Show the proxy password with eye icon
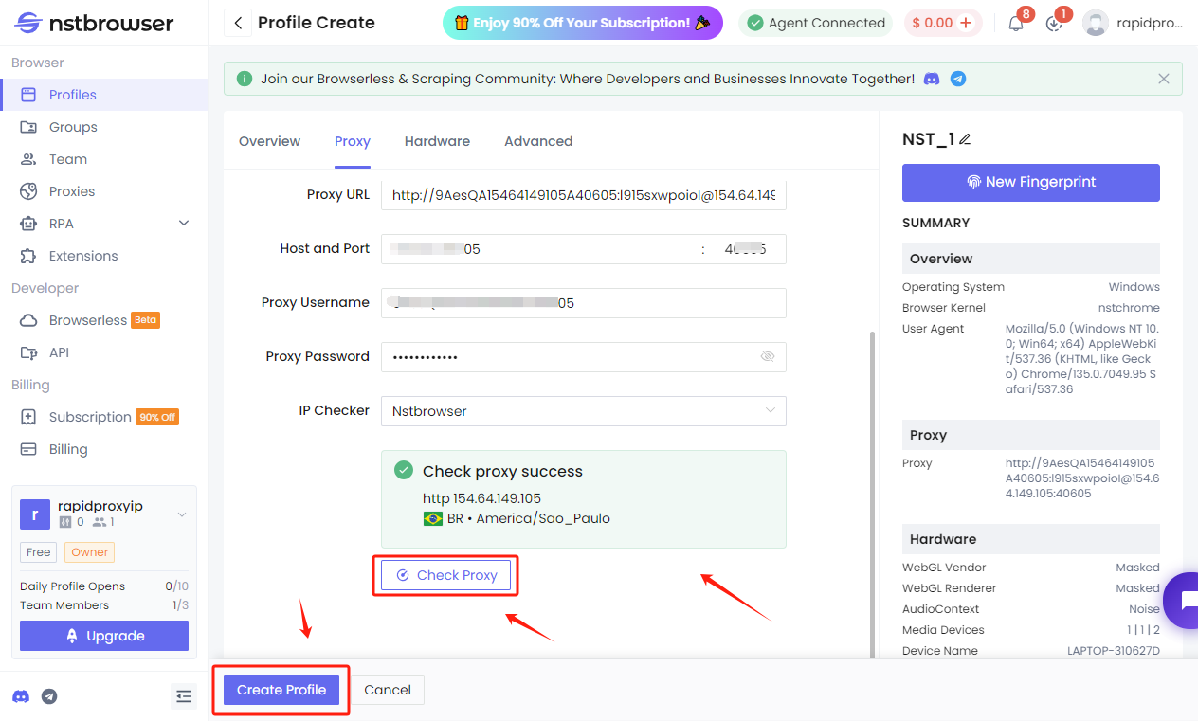Screen dimensions: 1198x721 (768, 356)
